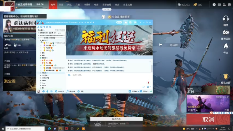233x131 pixels.
Task: Click the Windows taskbar search box
Action: pyautogui.click(x=25, y=129)
